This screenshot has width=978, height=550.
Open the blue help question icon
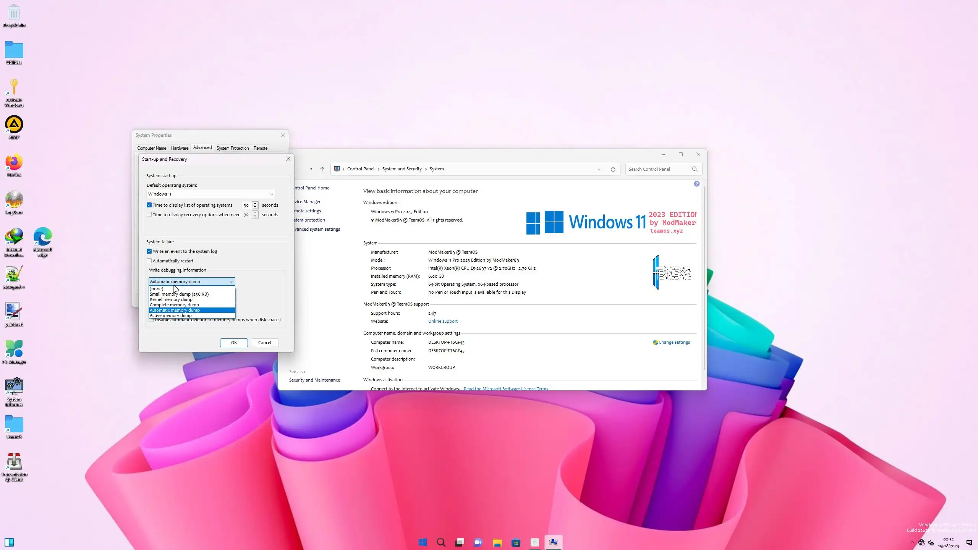696,184
